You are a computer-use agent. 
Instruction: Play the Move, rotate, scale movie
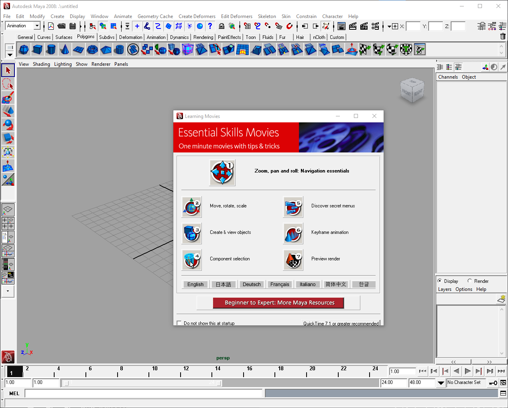[x=192, y=207]
